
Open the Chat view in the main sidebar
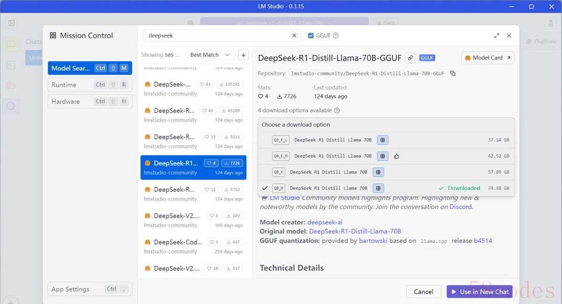(10, 44)
